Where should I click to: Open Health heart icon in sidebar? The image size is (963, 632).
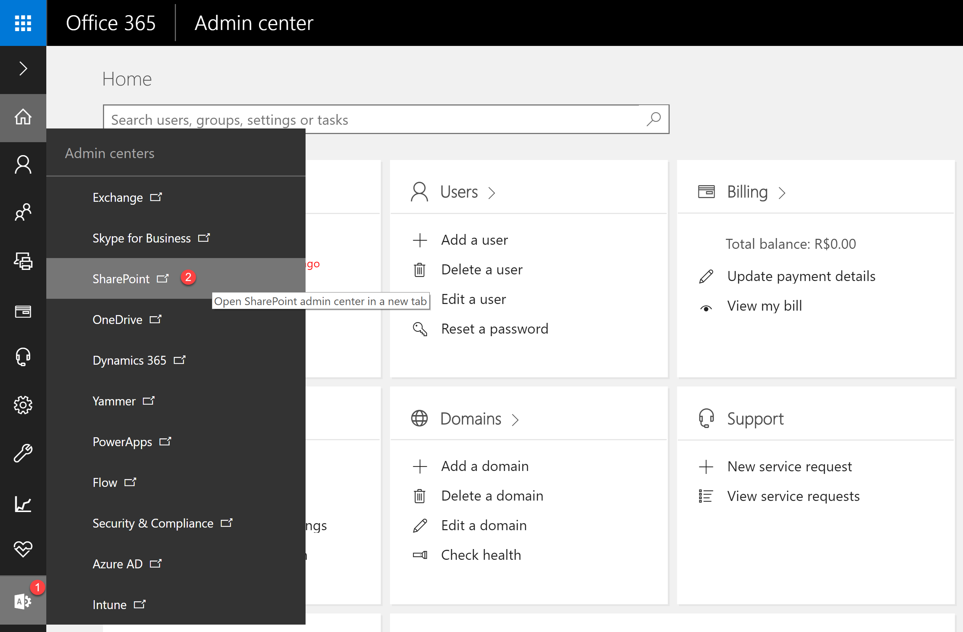tap(23, 549)
